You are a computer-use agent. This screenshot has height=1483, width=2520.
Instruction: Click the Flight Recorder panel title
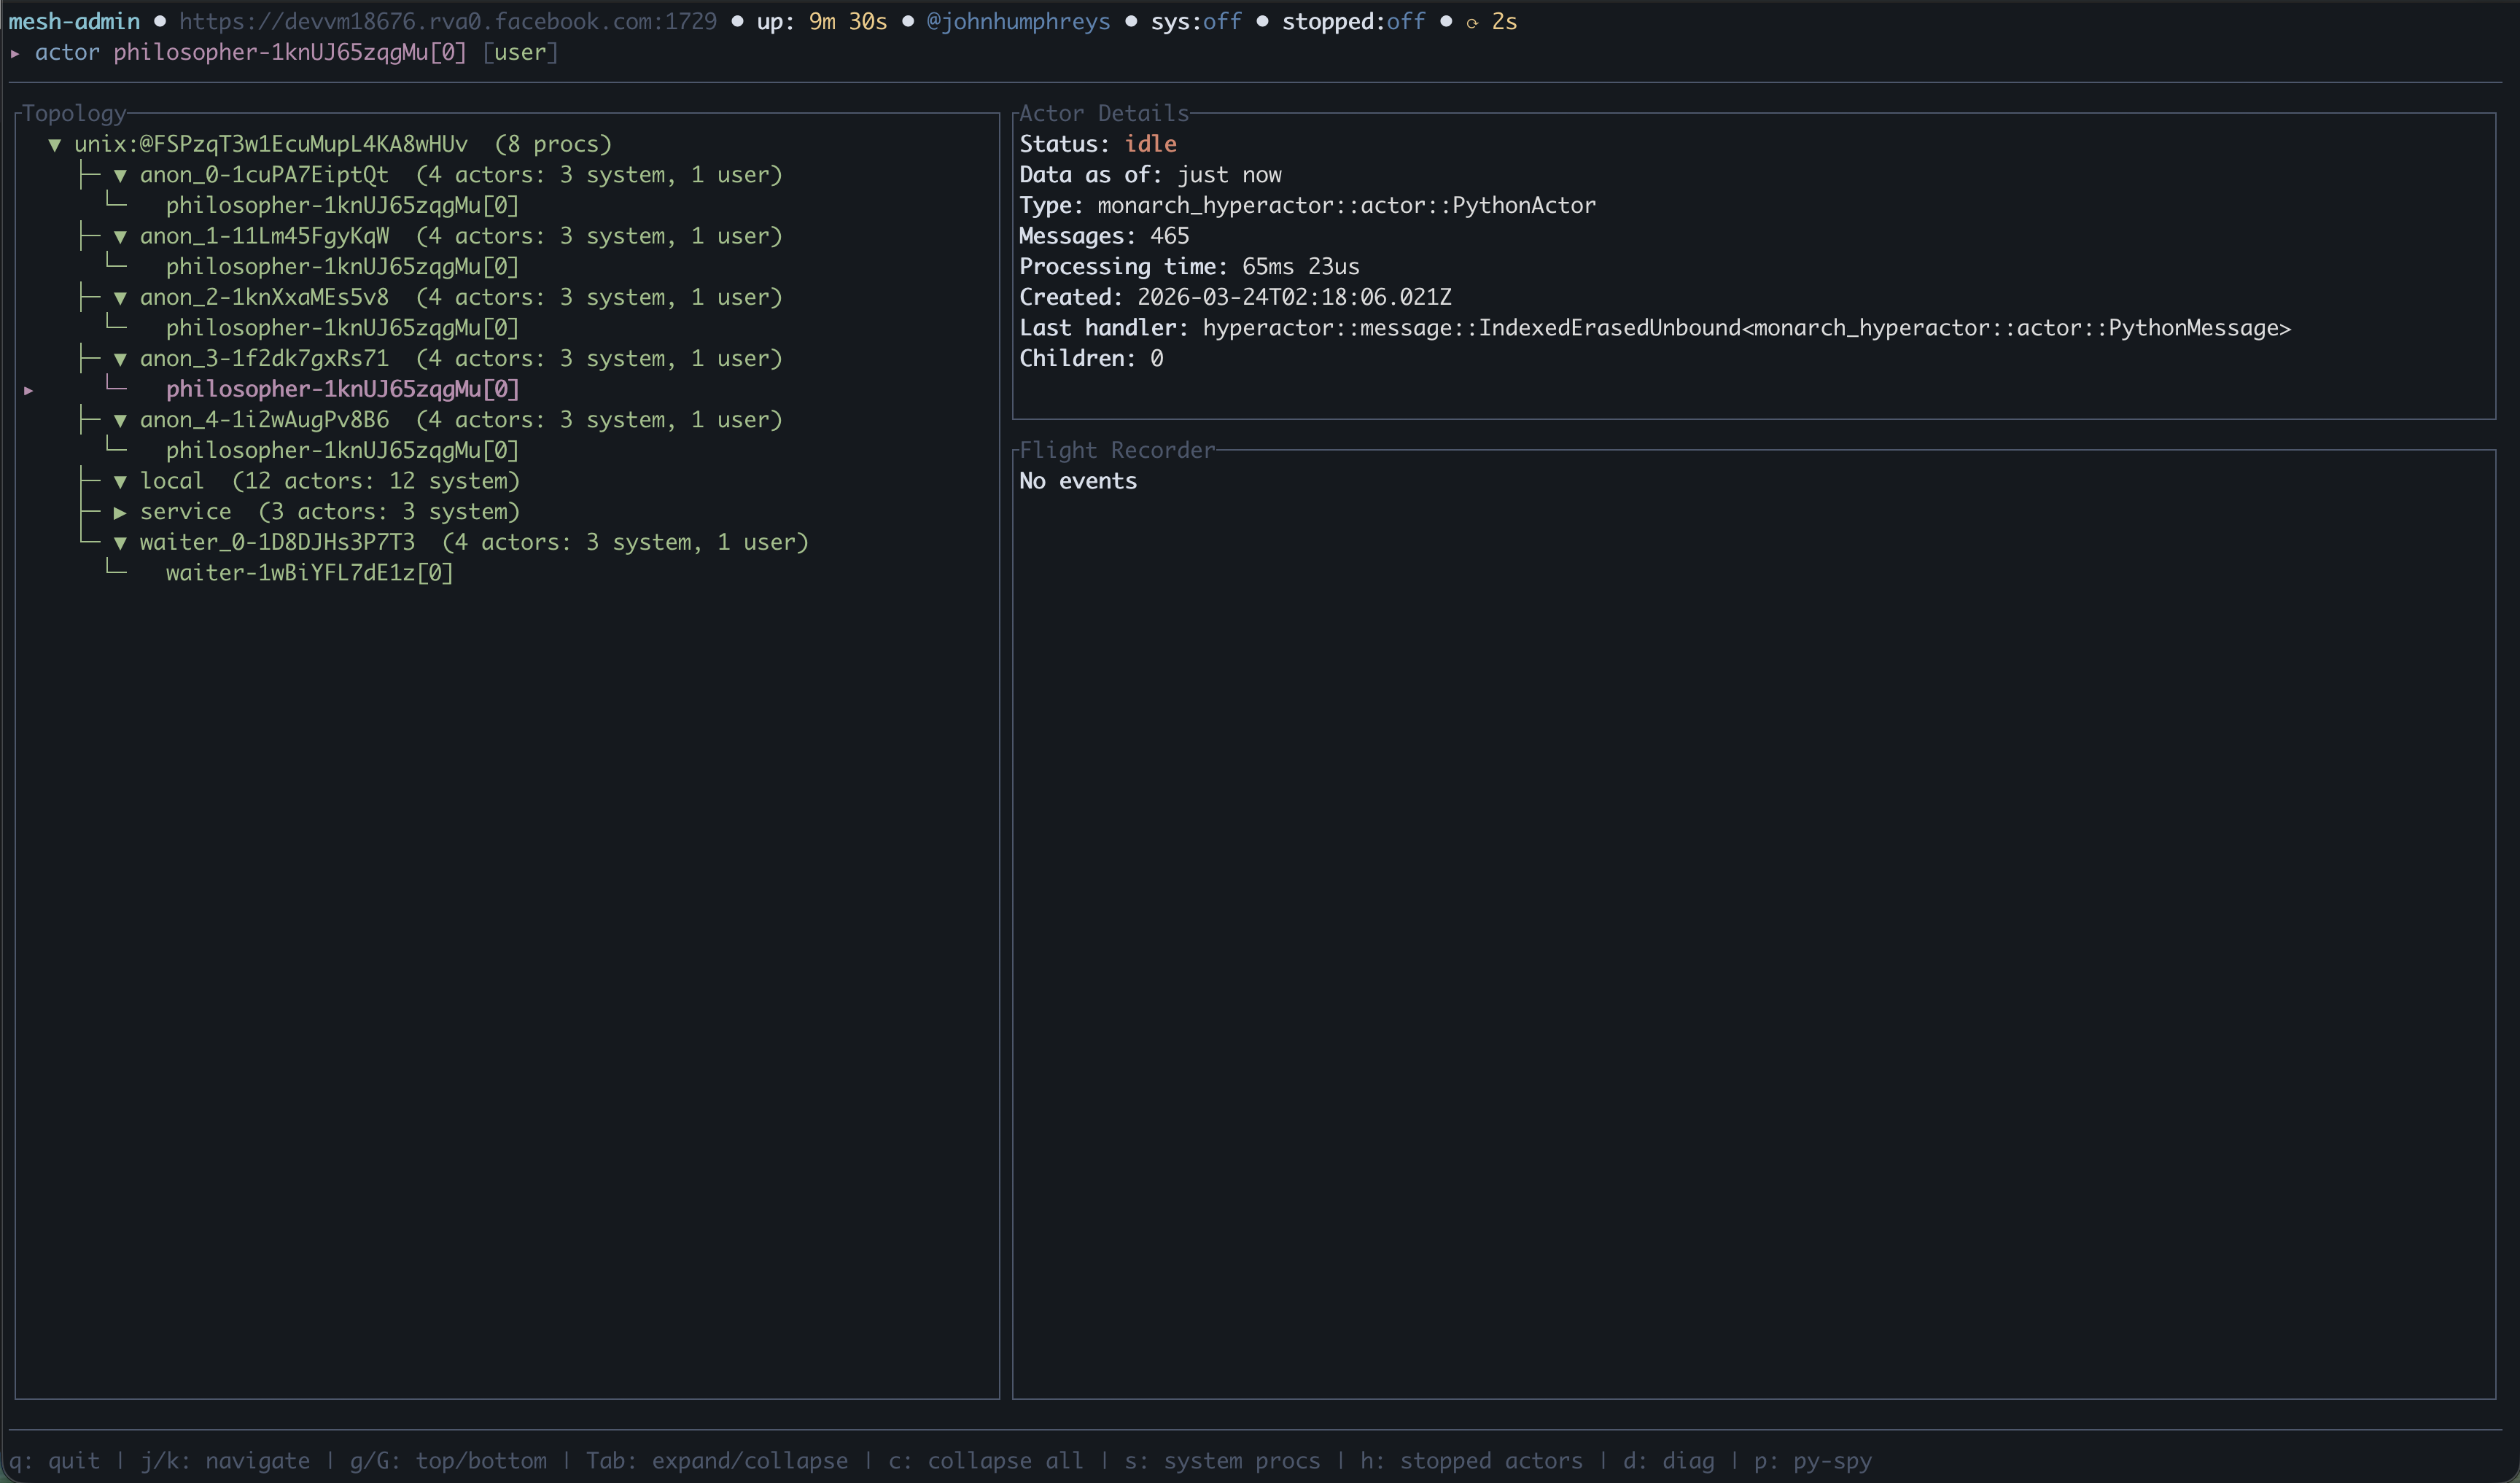click(x=1116, y=450)
